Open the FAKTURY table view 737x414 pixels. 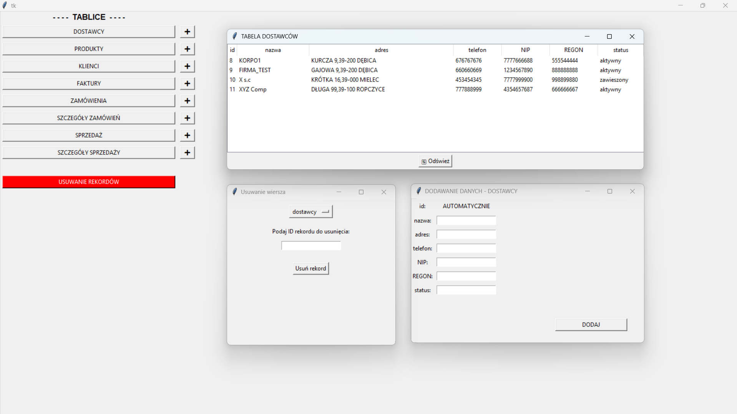point(89,83)
